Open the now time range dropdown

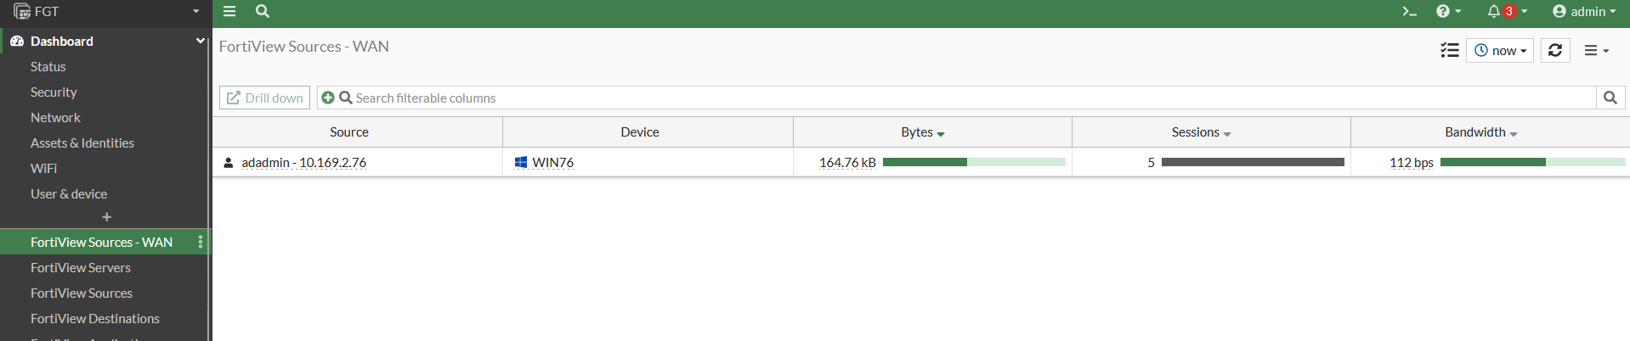click(x=1500, y=51)
